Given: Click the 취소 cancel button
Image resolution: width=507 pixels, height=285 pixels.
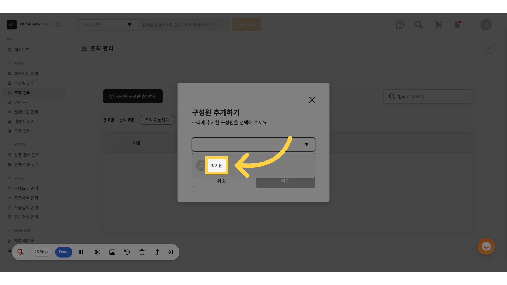Looking at the screenshot, I should [x=221, y=182].
